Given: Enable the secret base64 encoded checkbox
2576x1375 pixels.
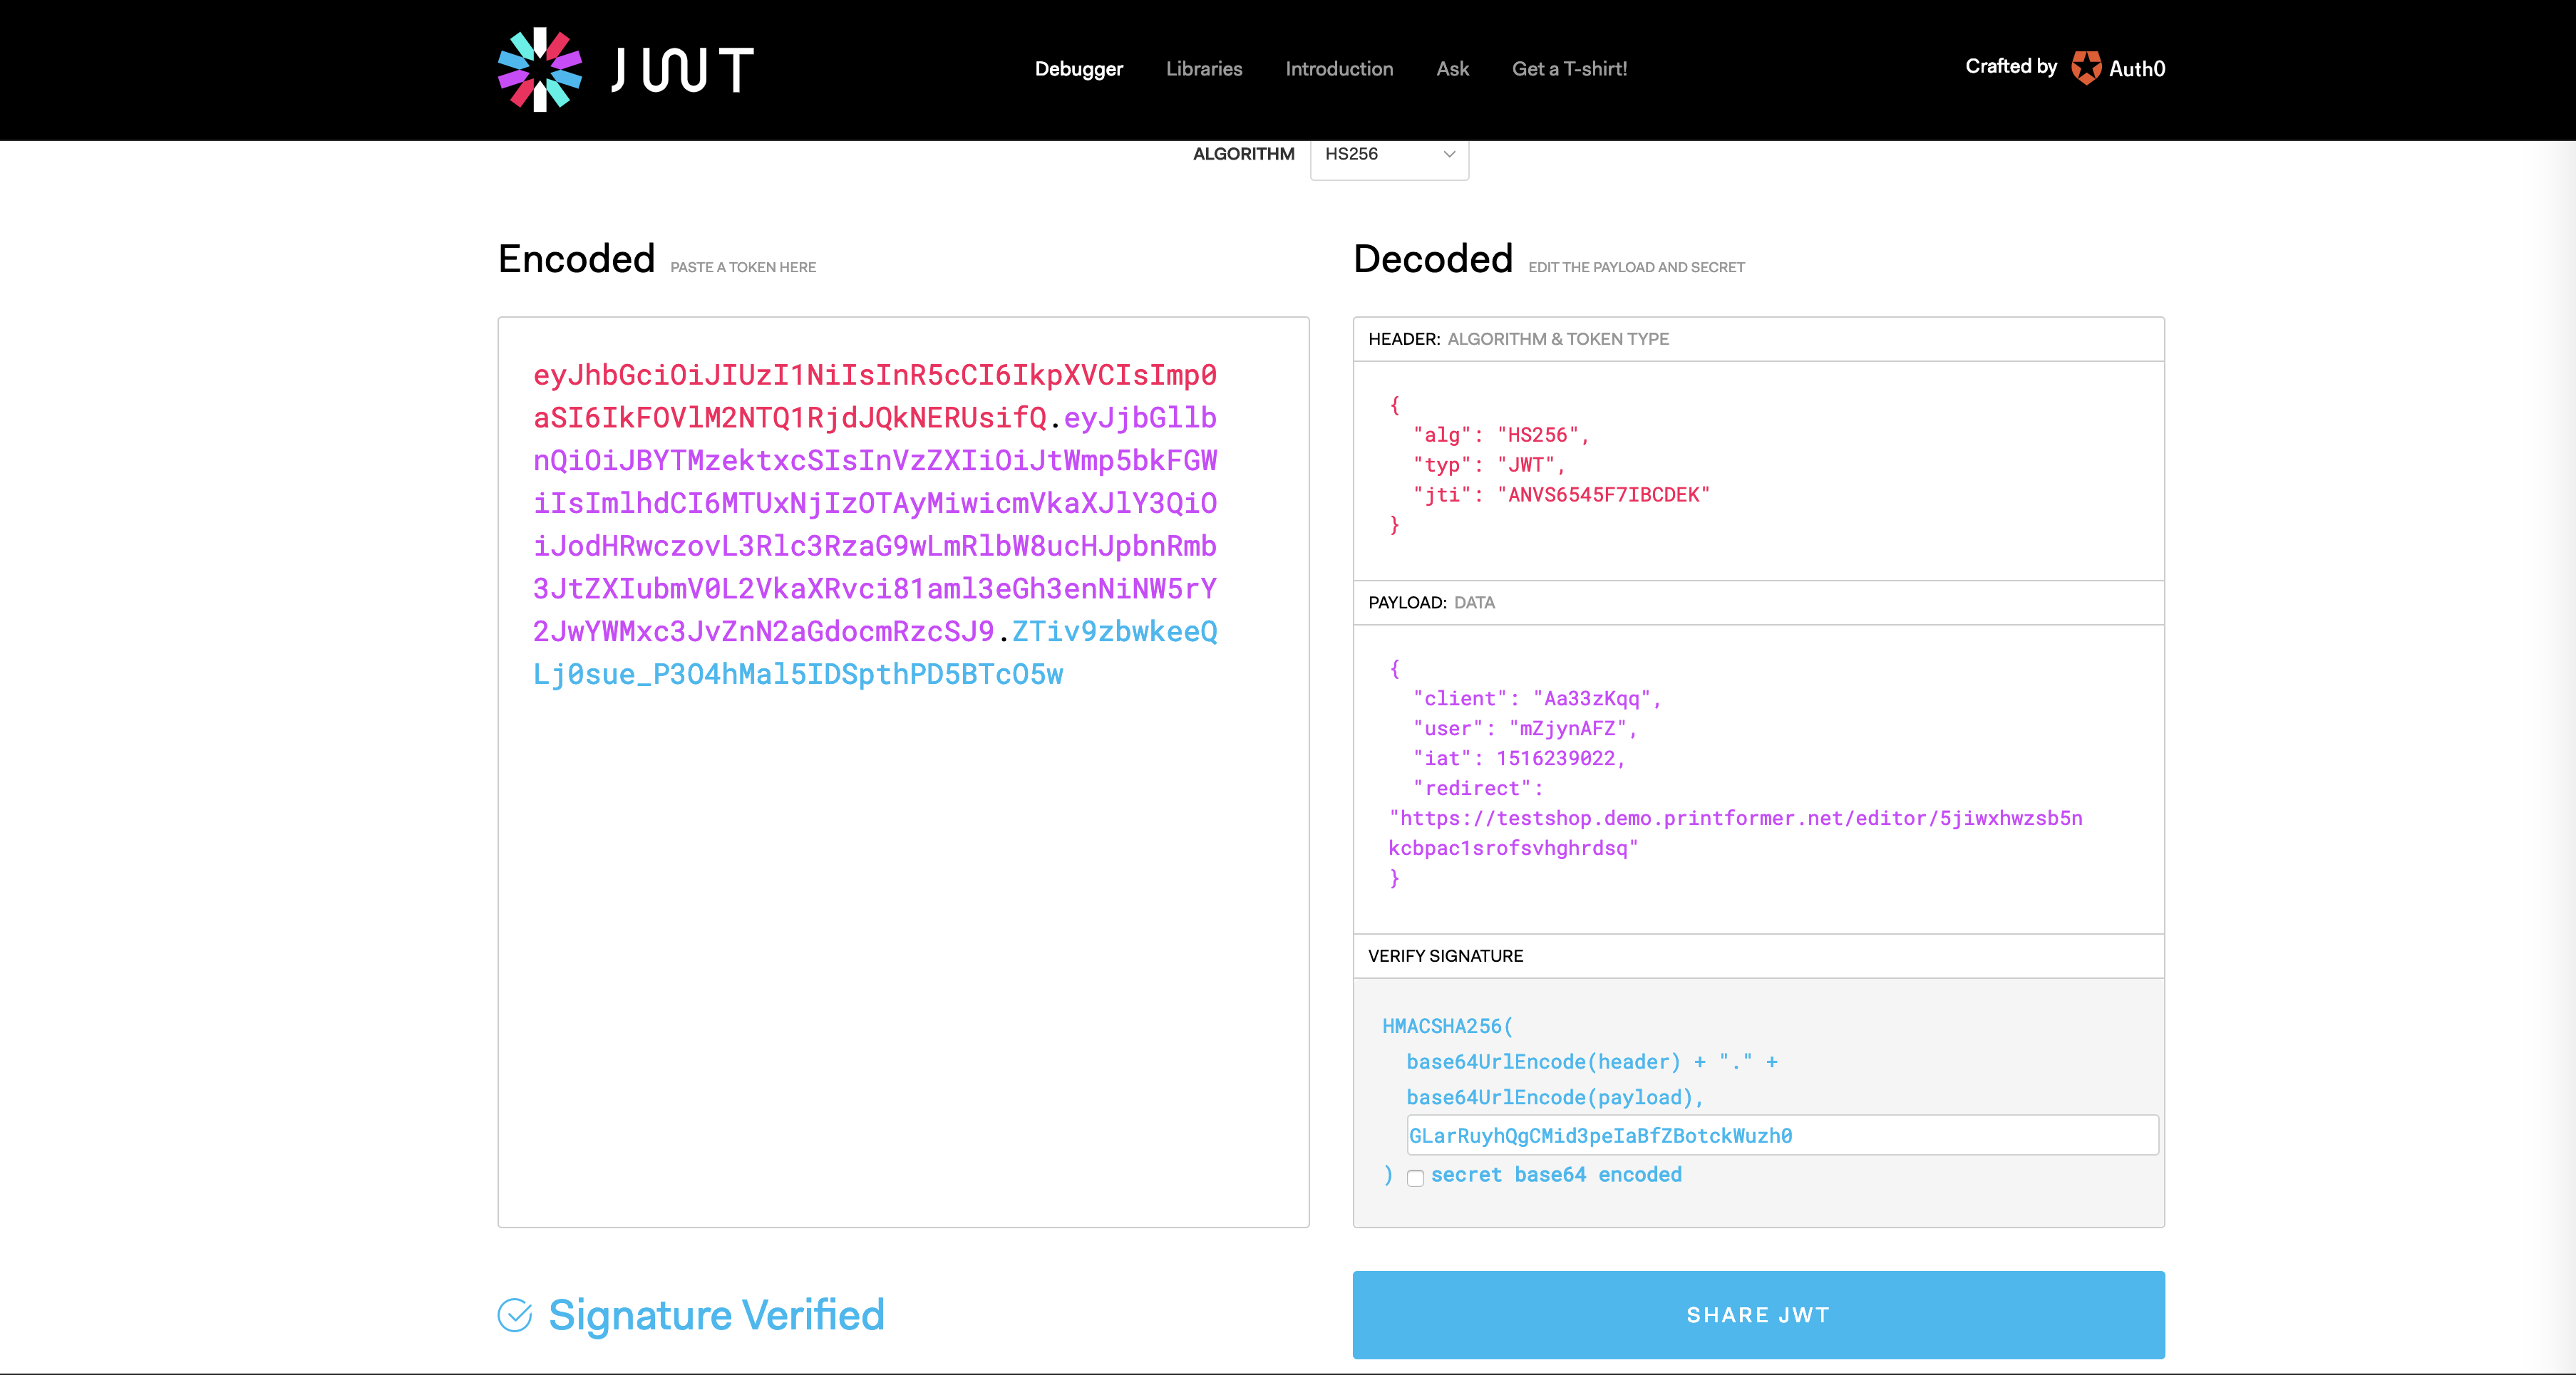Looking at the screenshot, I should tap(1415, 1178).
